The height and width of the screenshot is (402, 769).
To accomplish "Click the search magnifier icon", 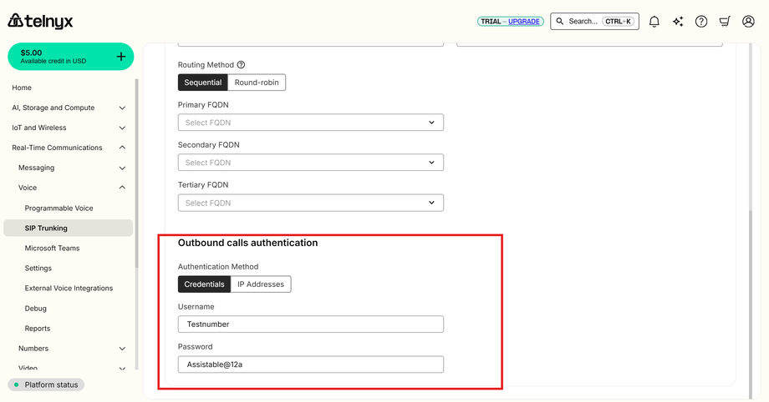I will pos(559,22).
